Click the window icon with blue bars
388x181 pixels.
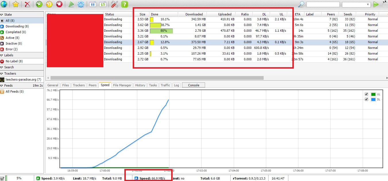[x=93, y=4]
